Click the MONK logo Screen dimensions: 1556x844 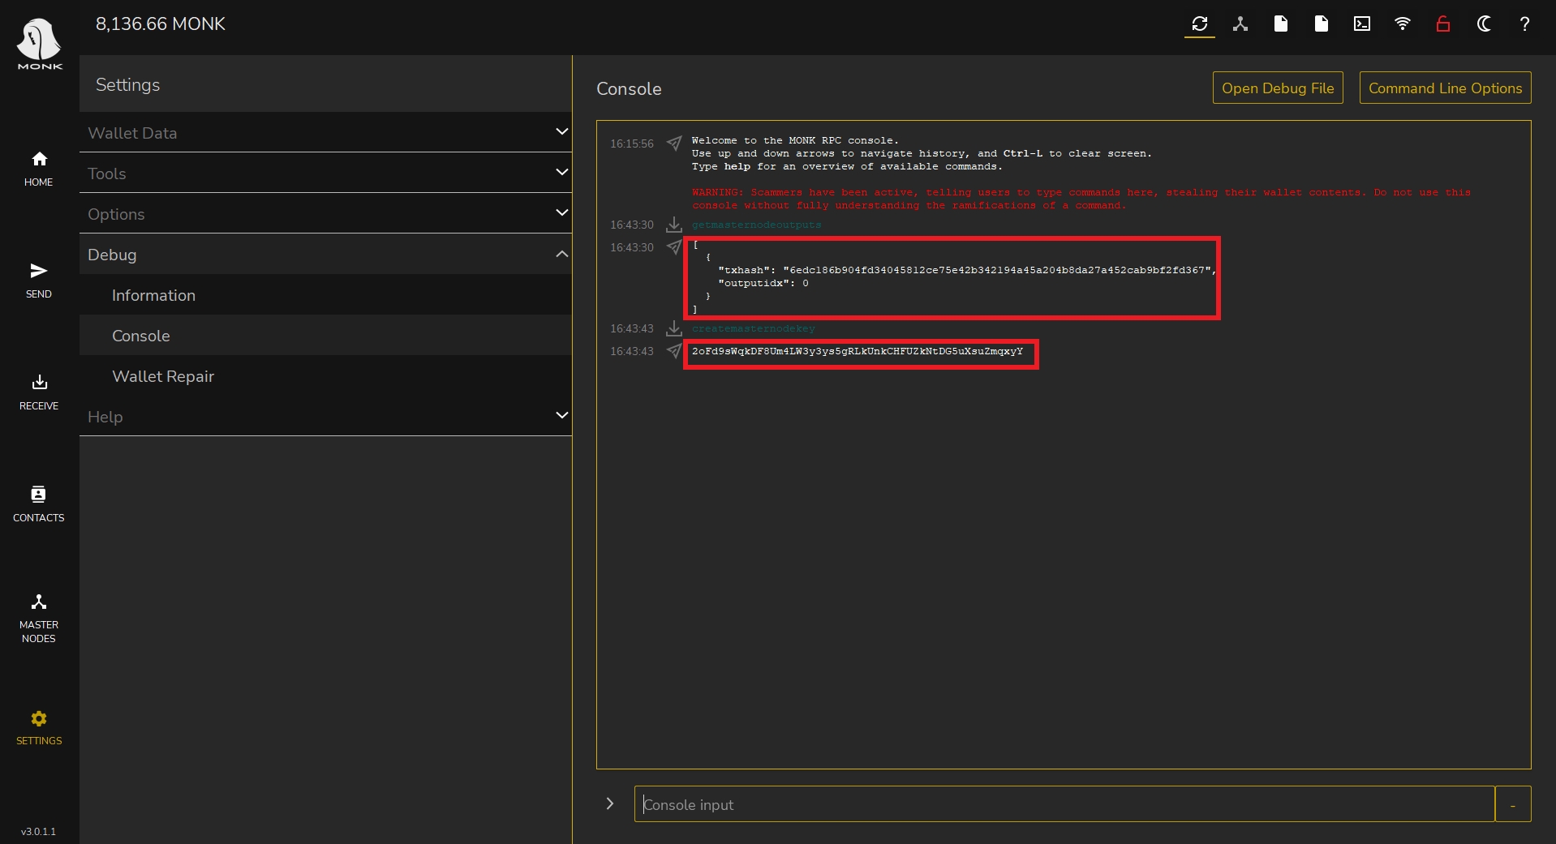(x=39, y=45)
